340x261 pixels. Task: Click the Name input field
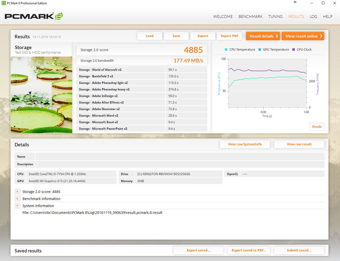pos(180,157)
